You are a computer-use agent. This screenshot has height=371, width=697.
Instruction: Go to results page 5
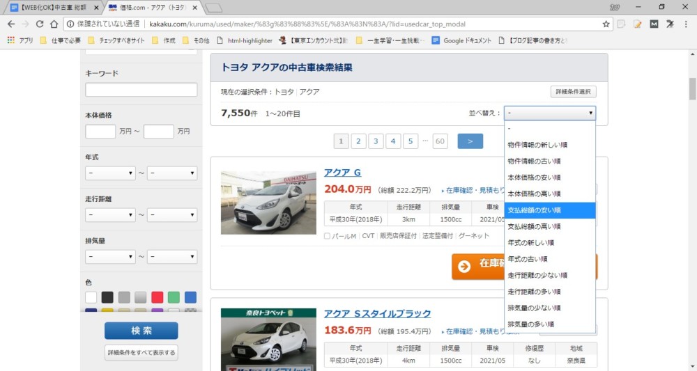[x=411, y=141]
